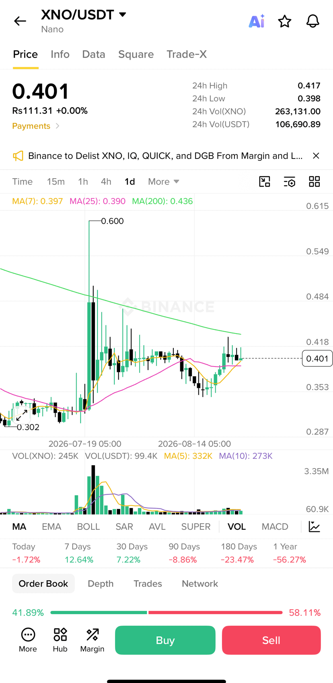Tap the volume MA(10): 273K legend
This screenshot has width=333, height=683.
[246, 456]
